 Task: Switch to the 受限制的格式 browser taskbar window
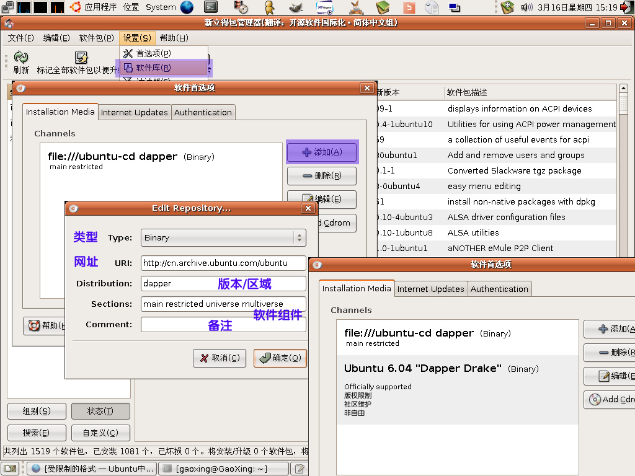(92, 469)
